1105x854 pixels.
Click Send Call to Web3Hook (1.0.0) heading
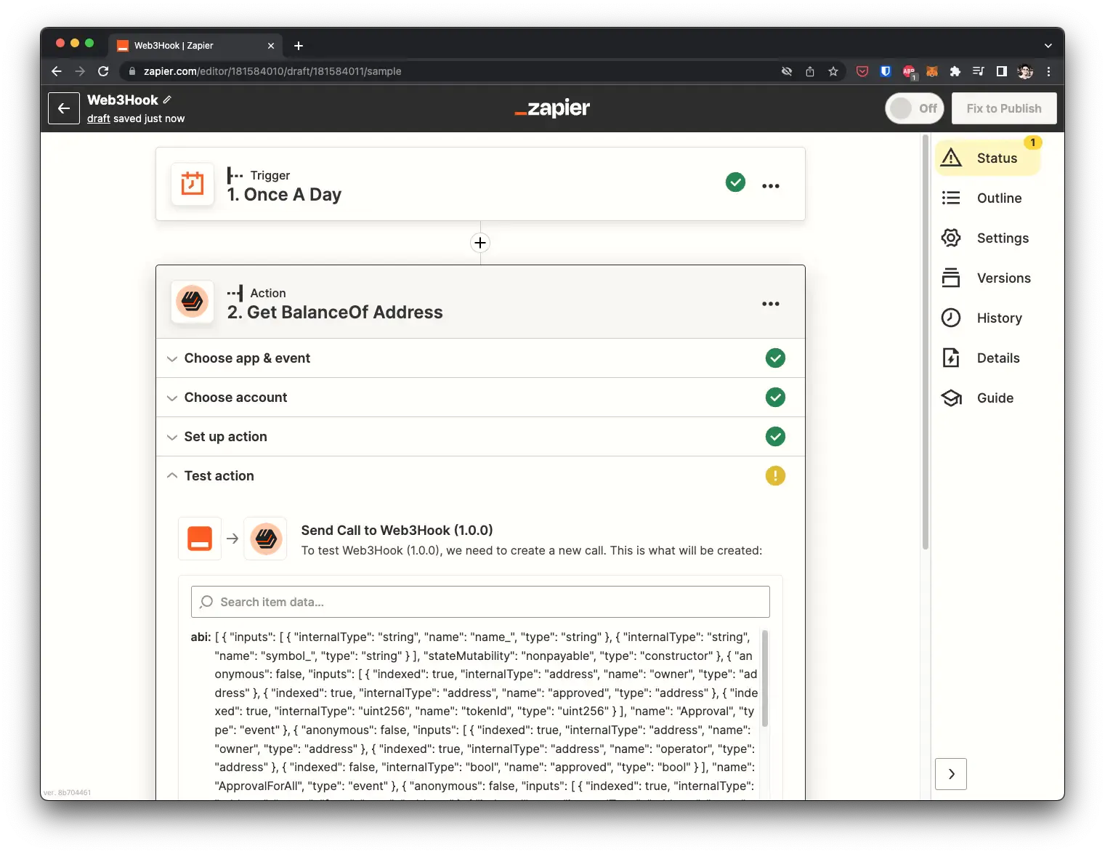pos(397,531)
